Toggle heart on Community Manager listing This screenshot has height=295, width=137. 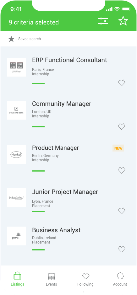coord(122,126)
